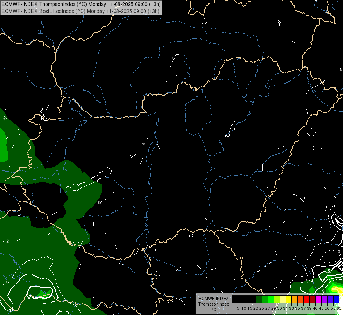Pick the dark green 20–25 legend swatch
Image resolution: width=343 pixels, height=315 pixels.
(259, 300)
